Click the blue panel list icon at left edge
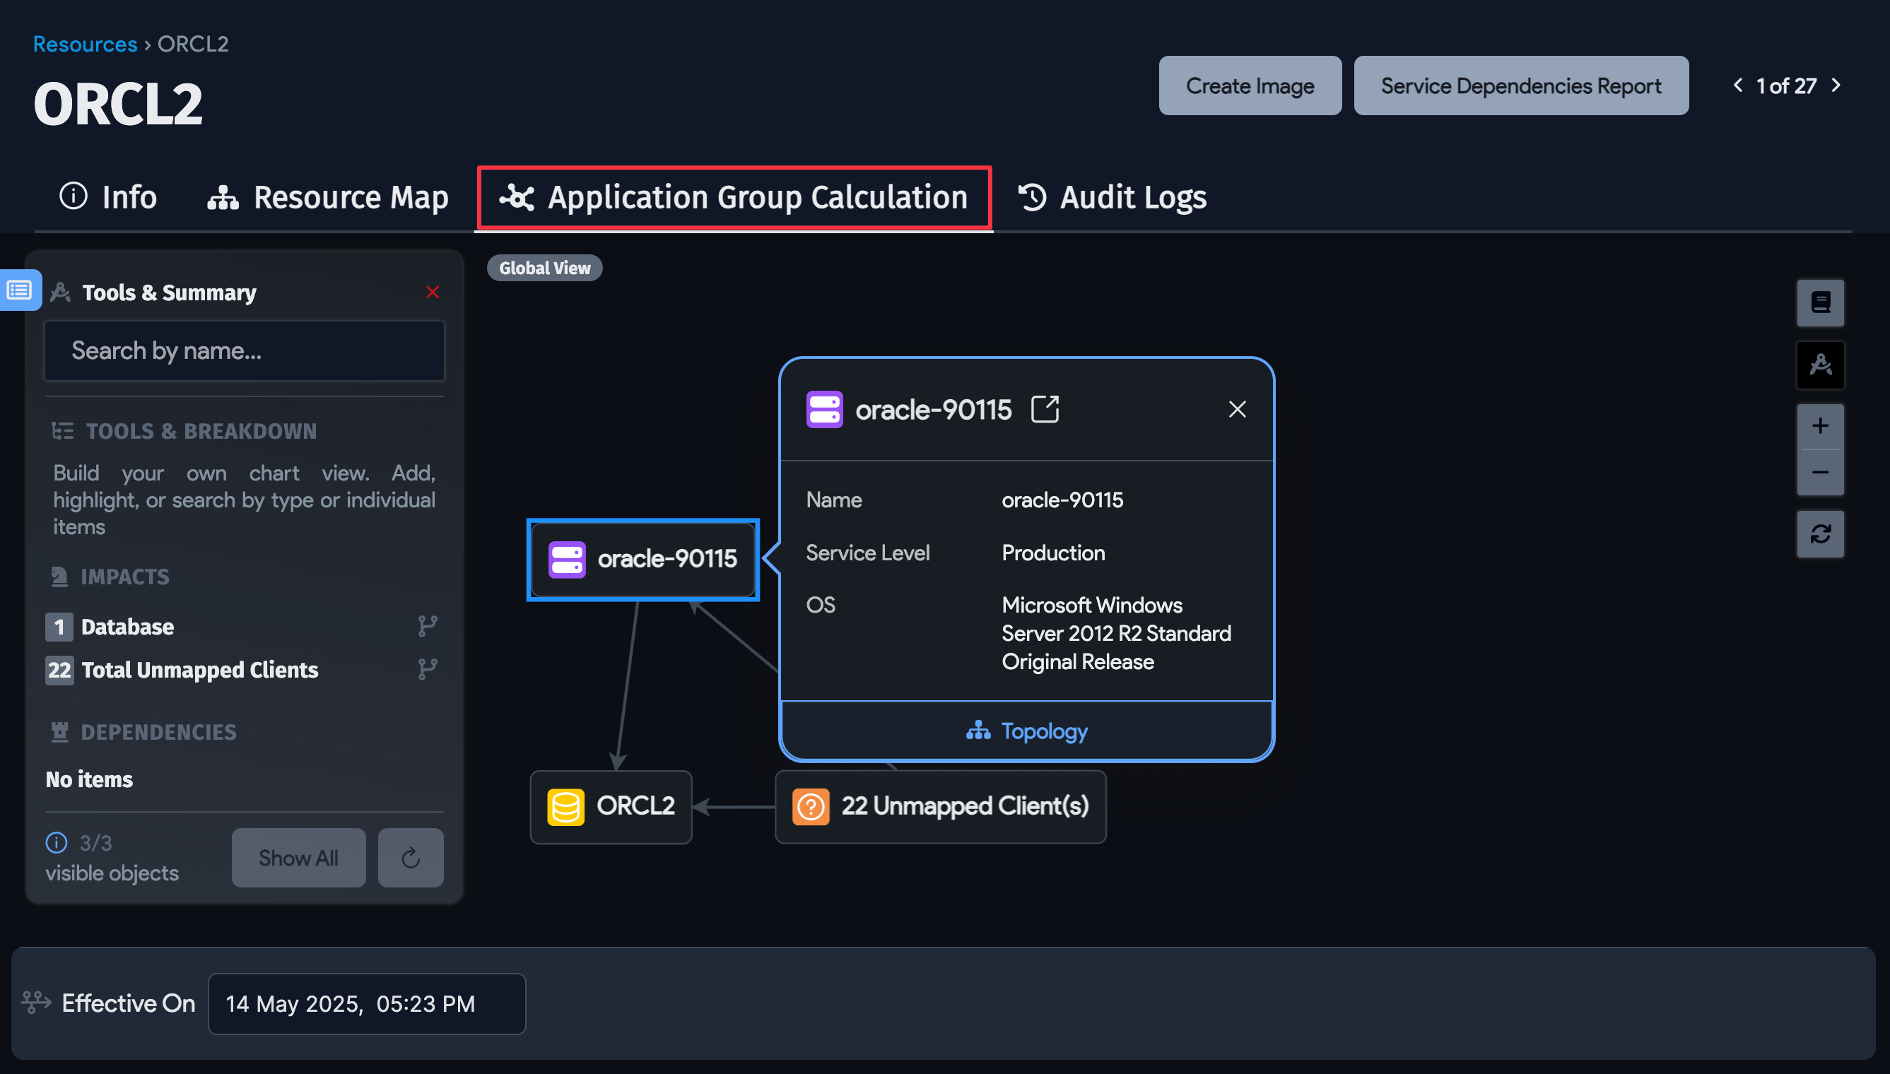Image resolution: width=1890 pixels, height=1074 pixels. click(20, 290)
